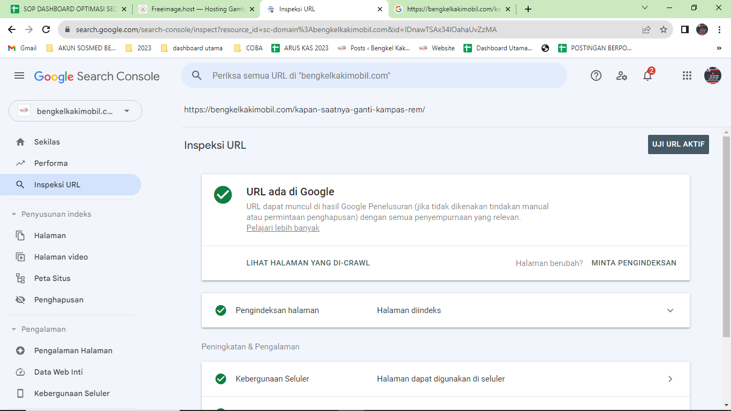This screenshot has height=411, width=731.
Task: Open a new browser tab
Action: click(x=528, y=9)
